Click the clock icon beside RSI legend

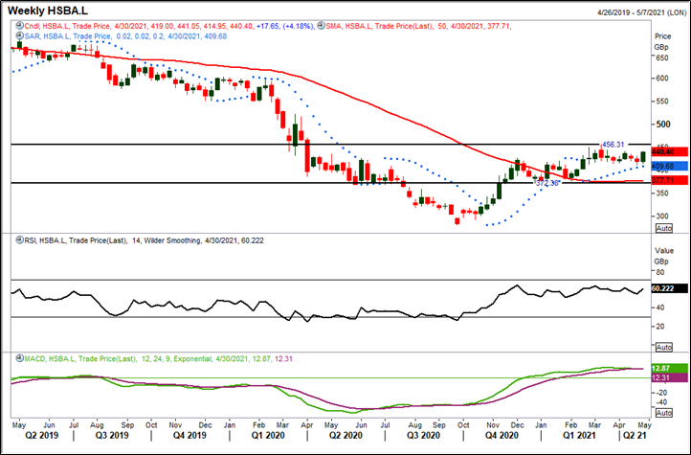coord(19,240)
